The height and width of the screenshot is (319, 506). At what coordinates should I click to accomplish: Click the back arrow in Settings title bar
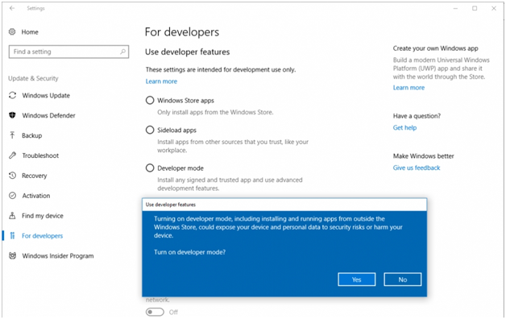pos(12,8)
